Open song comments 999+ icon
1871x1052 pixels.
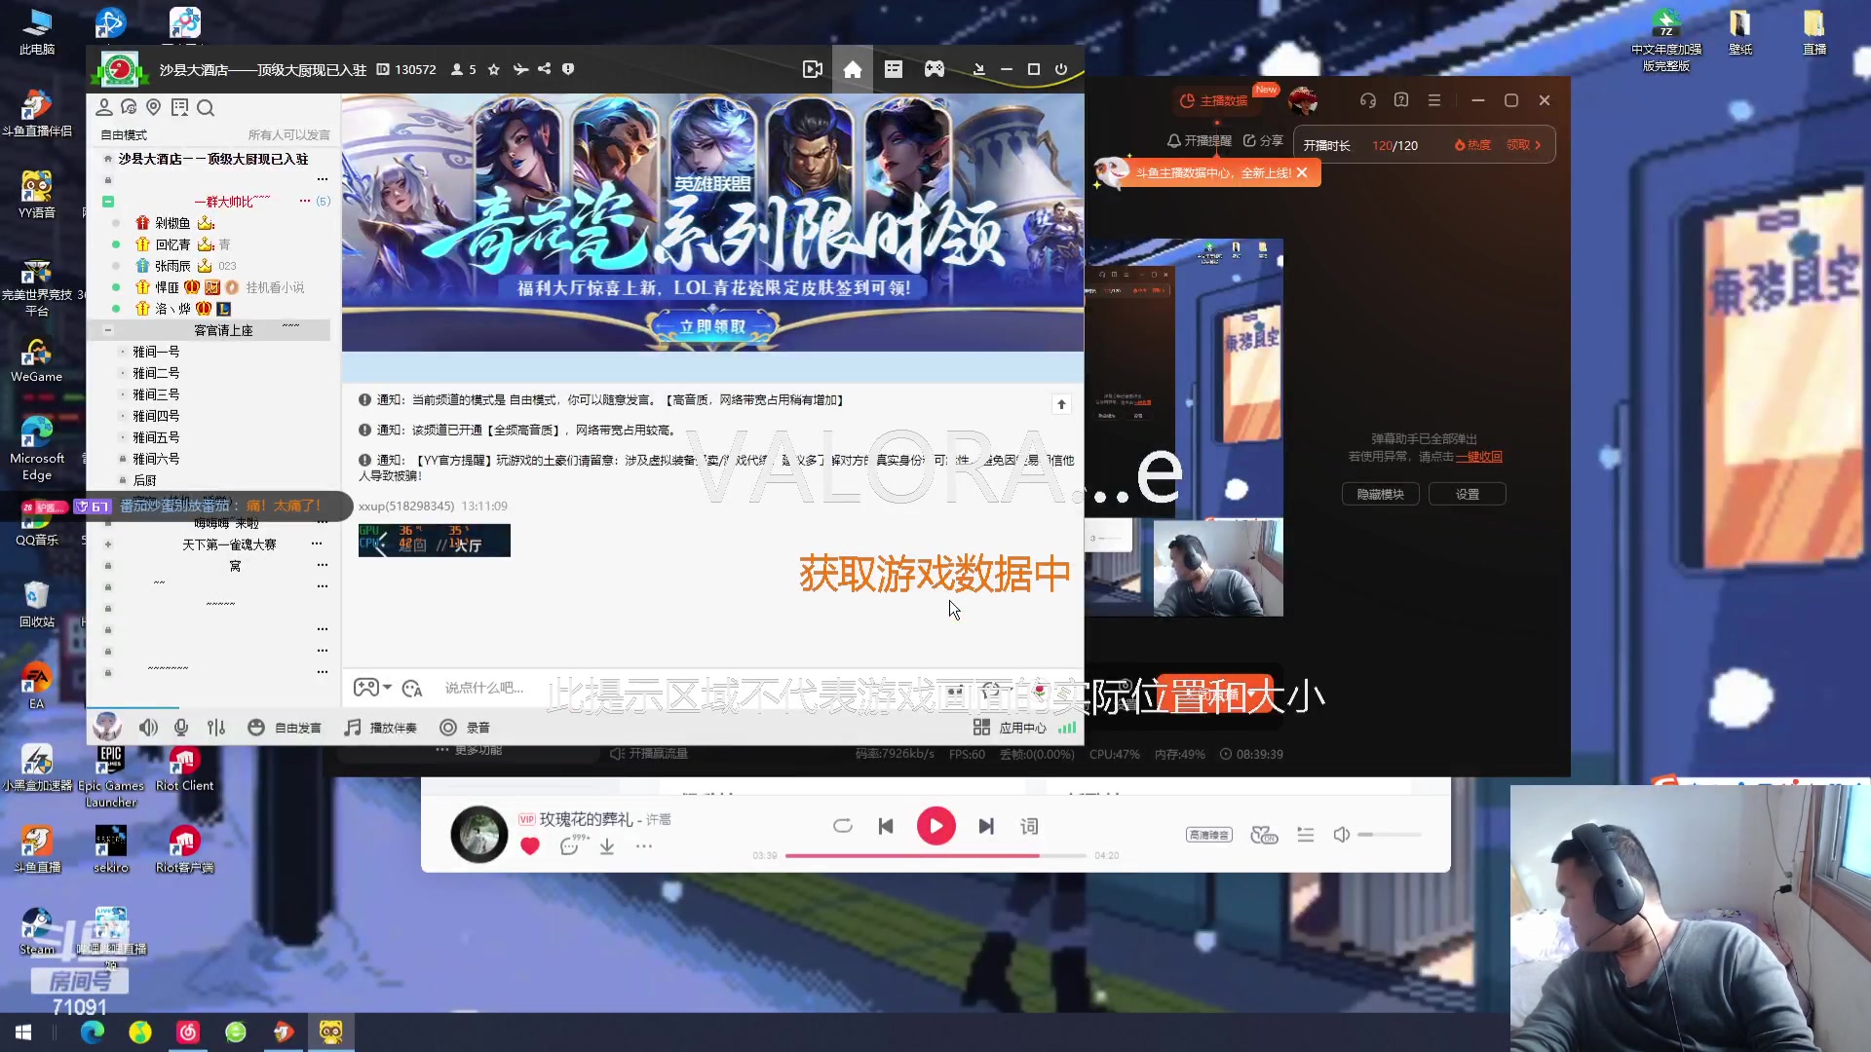[571, 845]
